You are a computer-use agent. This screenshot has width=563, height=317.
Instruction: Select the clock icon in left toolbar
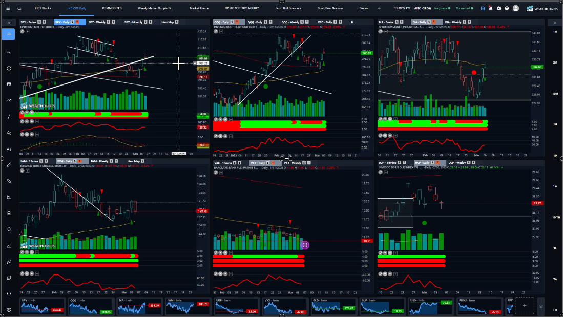9,68
